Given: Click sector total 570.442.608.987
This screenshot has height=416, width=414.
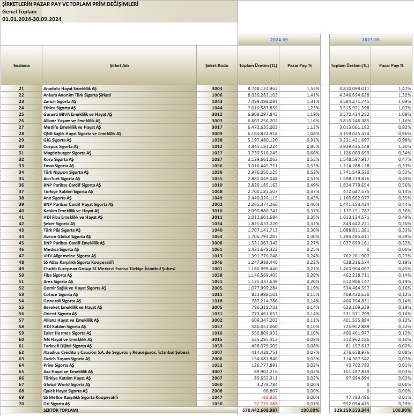Looking at the screenshot, I should 260,410.
